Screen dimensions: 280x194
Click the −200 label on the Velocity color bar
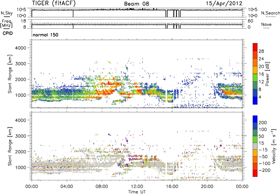pyautogui.click(x=264, y=170)
